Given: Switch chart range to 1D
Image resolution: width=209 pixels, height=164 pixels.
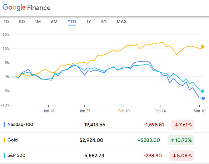Looking at the screenshot, I should pyautogui.click(x=6, y=21).
